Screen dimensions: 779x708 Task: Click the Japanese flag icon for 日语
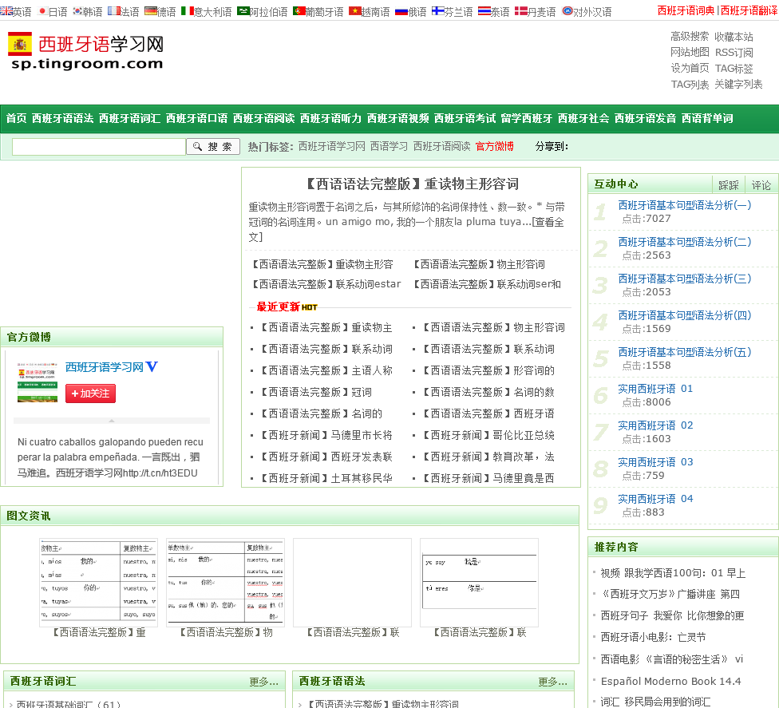[42, 11]
